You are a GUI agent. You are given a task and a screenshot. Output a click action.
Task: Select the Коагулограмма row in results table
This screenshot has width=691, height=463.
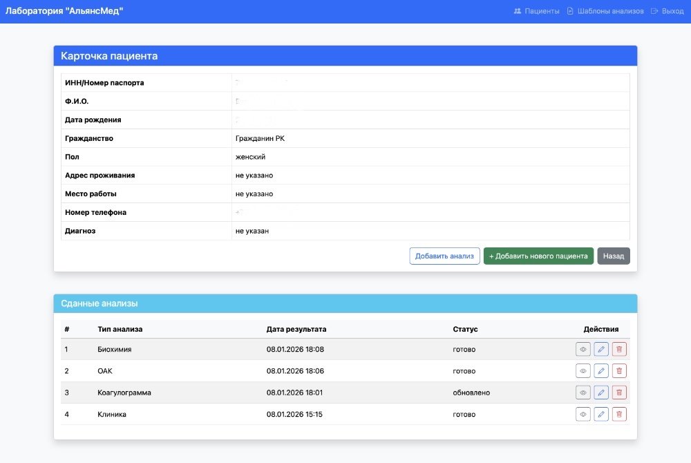(x=276, y=392)
